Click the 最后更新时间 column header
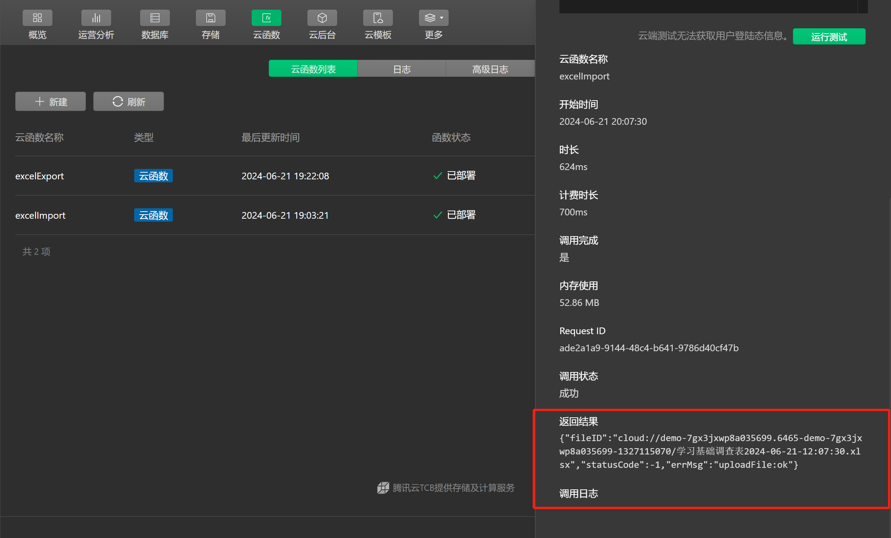 pos(270,138)
